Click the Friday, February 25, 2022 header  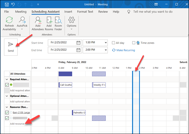tap(72, 62)
